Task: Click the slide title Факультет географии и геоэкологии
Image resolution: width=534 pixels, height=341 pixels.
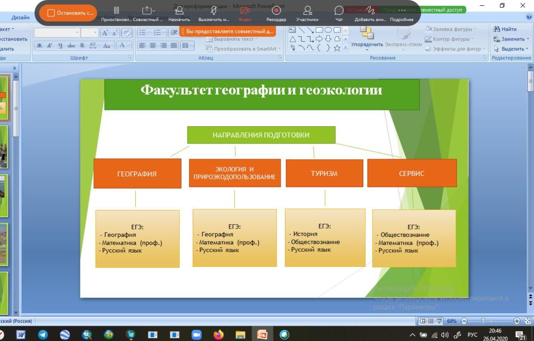Action: (261, 90)
